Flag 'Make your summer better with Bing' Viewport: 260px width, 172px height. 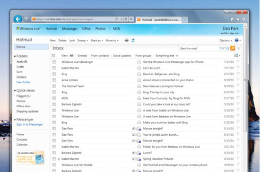pos(238,122)
